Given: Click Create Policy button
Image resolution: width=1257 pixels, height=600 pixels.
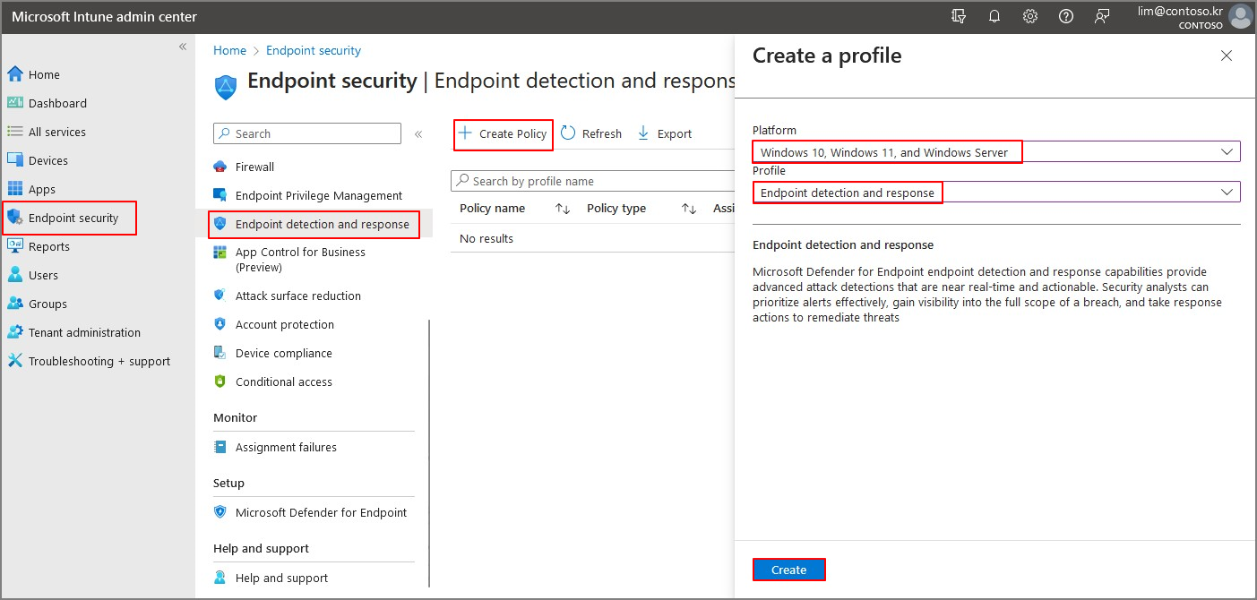Looking at the screenshot, I should (x=503, y=134).
